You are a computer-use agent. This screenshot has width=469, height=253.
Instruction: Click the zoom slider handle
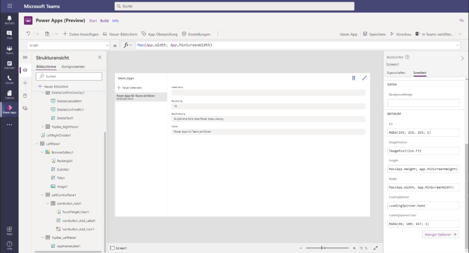pos(322,248)
